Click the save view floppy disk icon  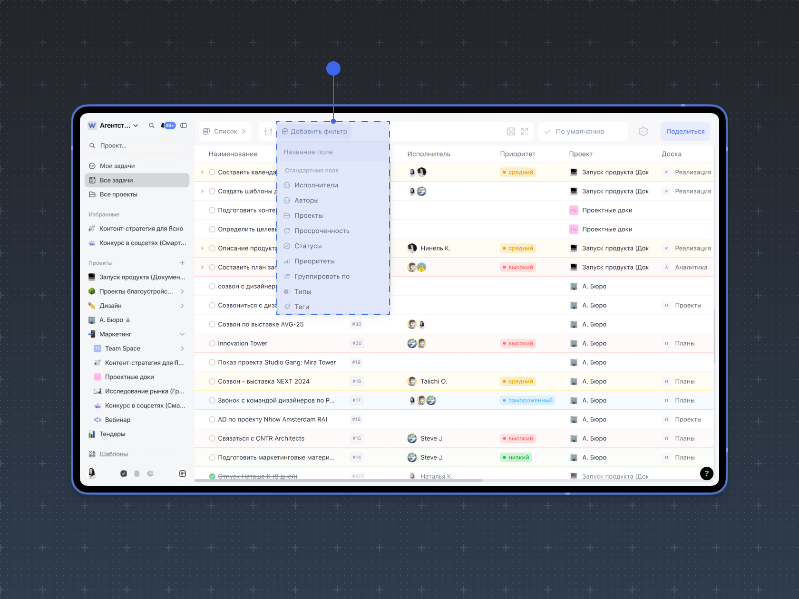click(x=511, y=132)
